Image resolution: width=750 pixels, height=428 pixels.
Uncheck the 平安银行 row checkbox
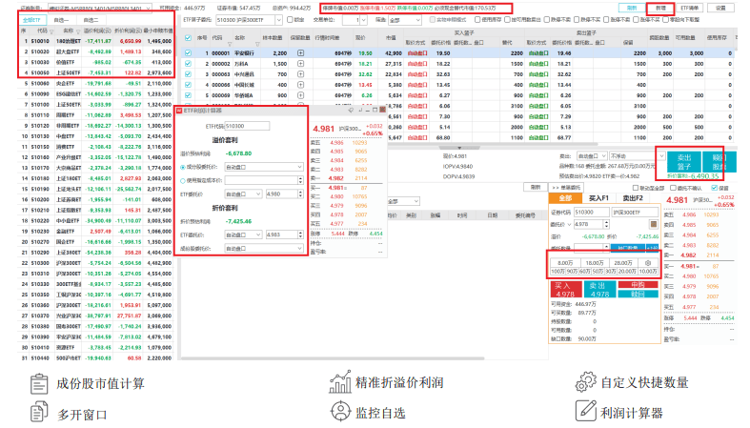tap(188, 53)
